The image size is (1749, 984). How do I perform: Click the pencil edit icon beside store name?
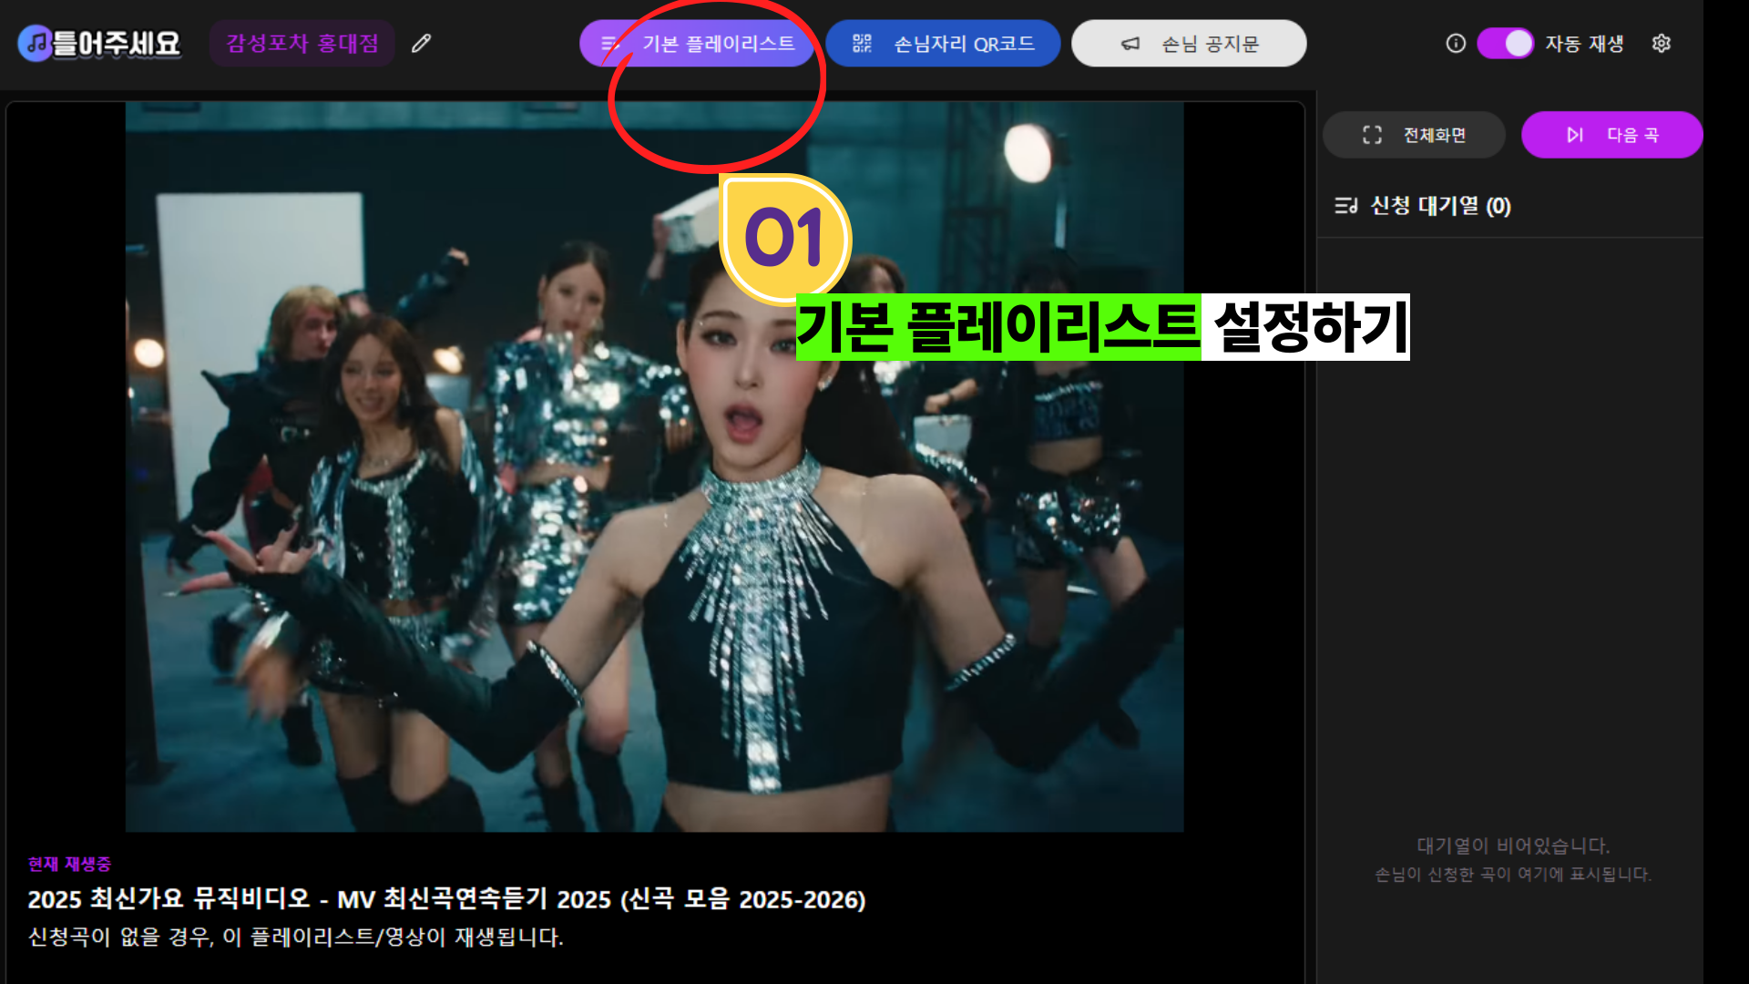421,43
